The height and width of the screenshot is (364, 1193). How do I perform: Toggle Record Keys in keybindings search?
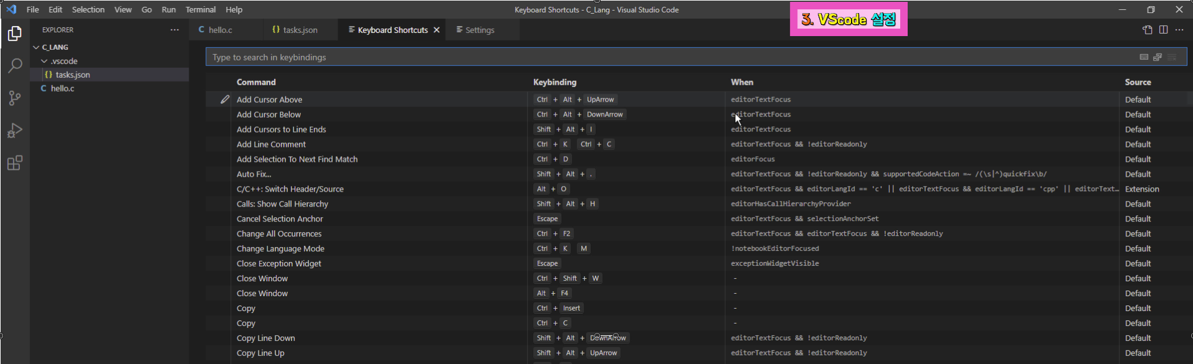(1144, 57)
